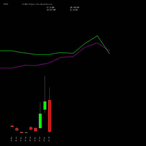Click the red candle above 20 Apr
Image resolution: width=146 pixels, height=146 pixels.
point(31,128)
